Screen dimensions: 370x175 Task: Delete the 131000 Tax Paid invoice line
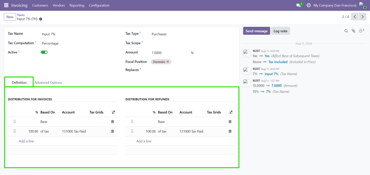112,131
